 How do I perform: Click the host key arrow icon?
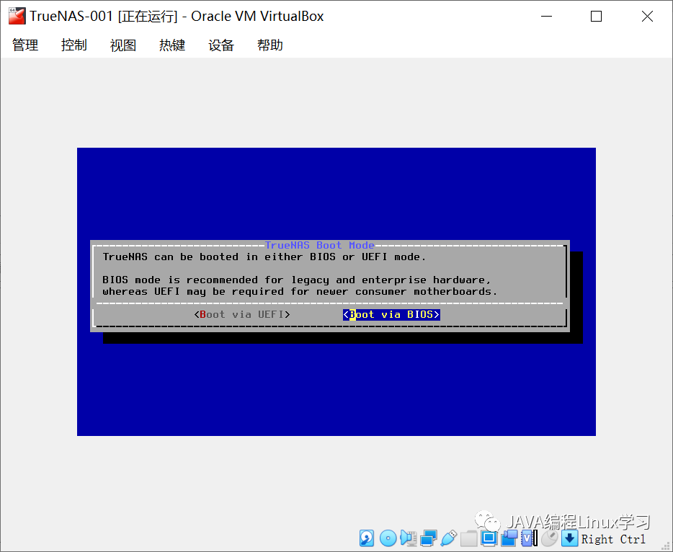point(569,538)
